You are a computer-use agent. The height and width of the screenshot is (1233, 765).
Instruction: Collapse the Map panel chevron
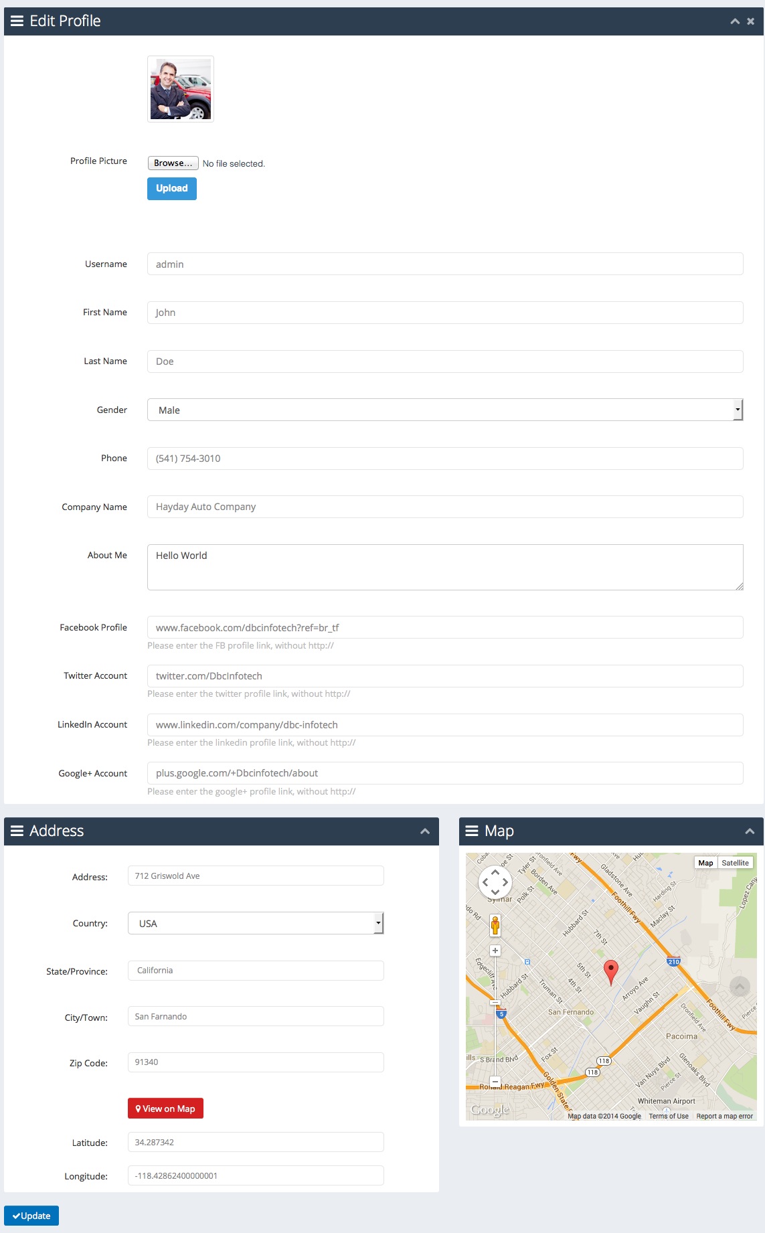750,831
